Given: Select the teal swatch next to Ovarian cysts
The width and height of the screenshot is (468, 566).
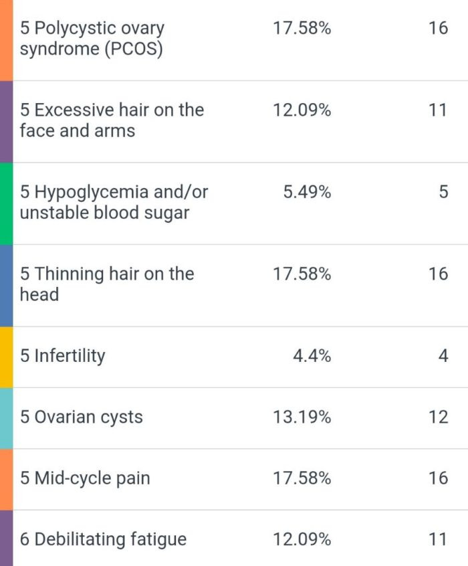Looking at the screenshot, I should [x=6, y=418].
